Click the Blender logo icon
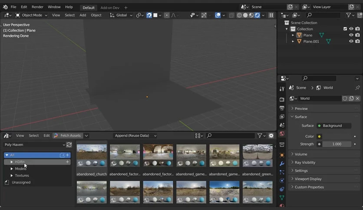The image size is (363, 210). [x=5, y=7]
